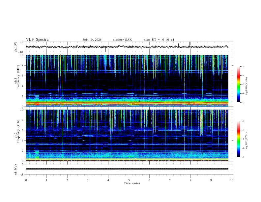Click the "station=GAK" label
The height and width of the screenshot is (202, 261).
[x=122, y=40]
